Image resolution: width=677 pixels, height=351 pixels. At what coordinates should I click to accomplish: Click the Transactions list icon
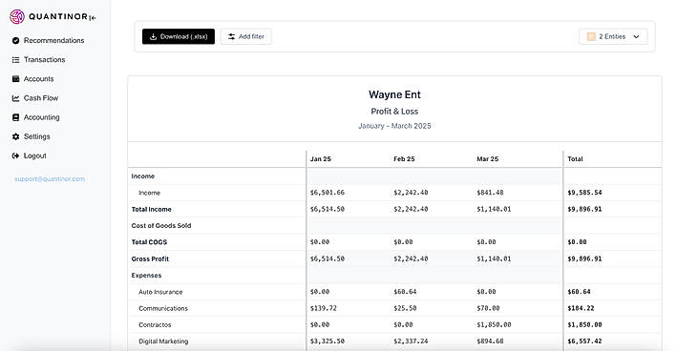tap(16, 60)
